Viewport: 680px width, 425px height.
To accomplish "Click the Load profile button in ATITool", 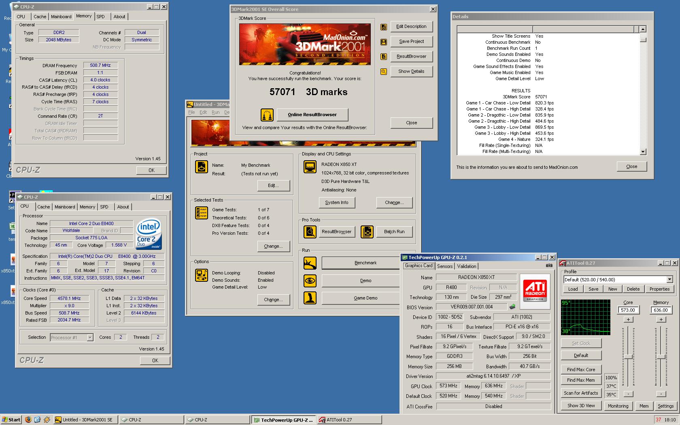I will 573,289.
